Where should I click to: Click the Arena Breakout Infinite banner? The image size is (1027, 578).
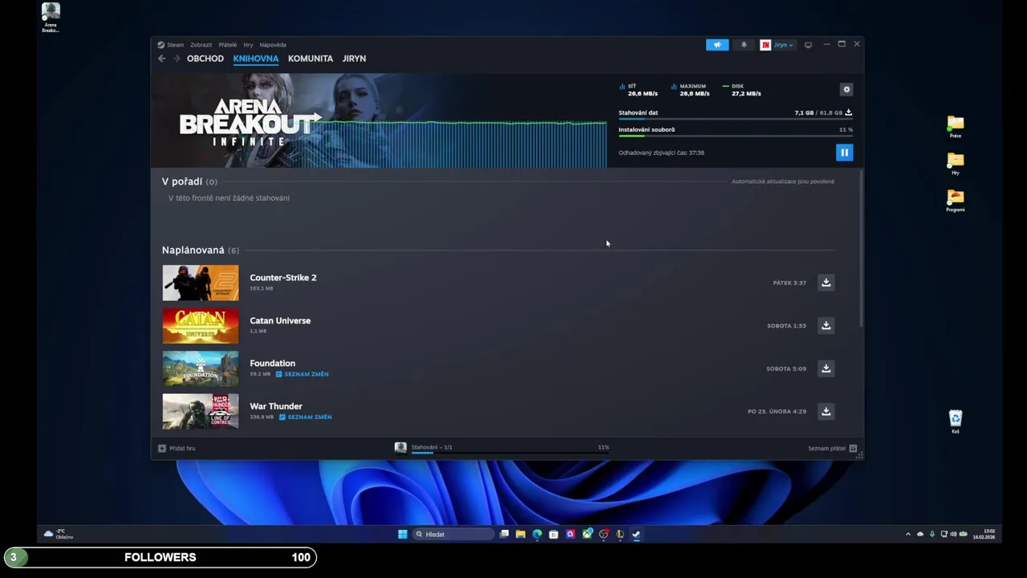coord(379,120)
